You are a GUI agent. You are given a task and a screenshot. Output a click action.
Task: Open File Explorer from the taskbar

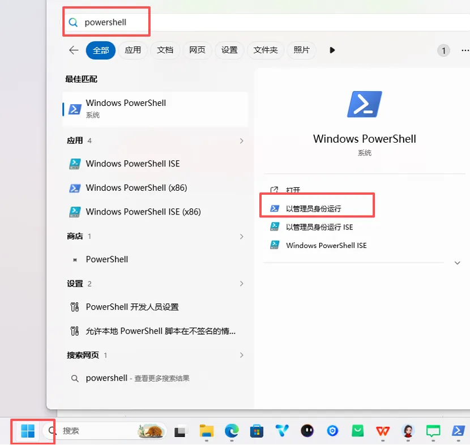pyautogui.click(x=207, y=431)
